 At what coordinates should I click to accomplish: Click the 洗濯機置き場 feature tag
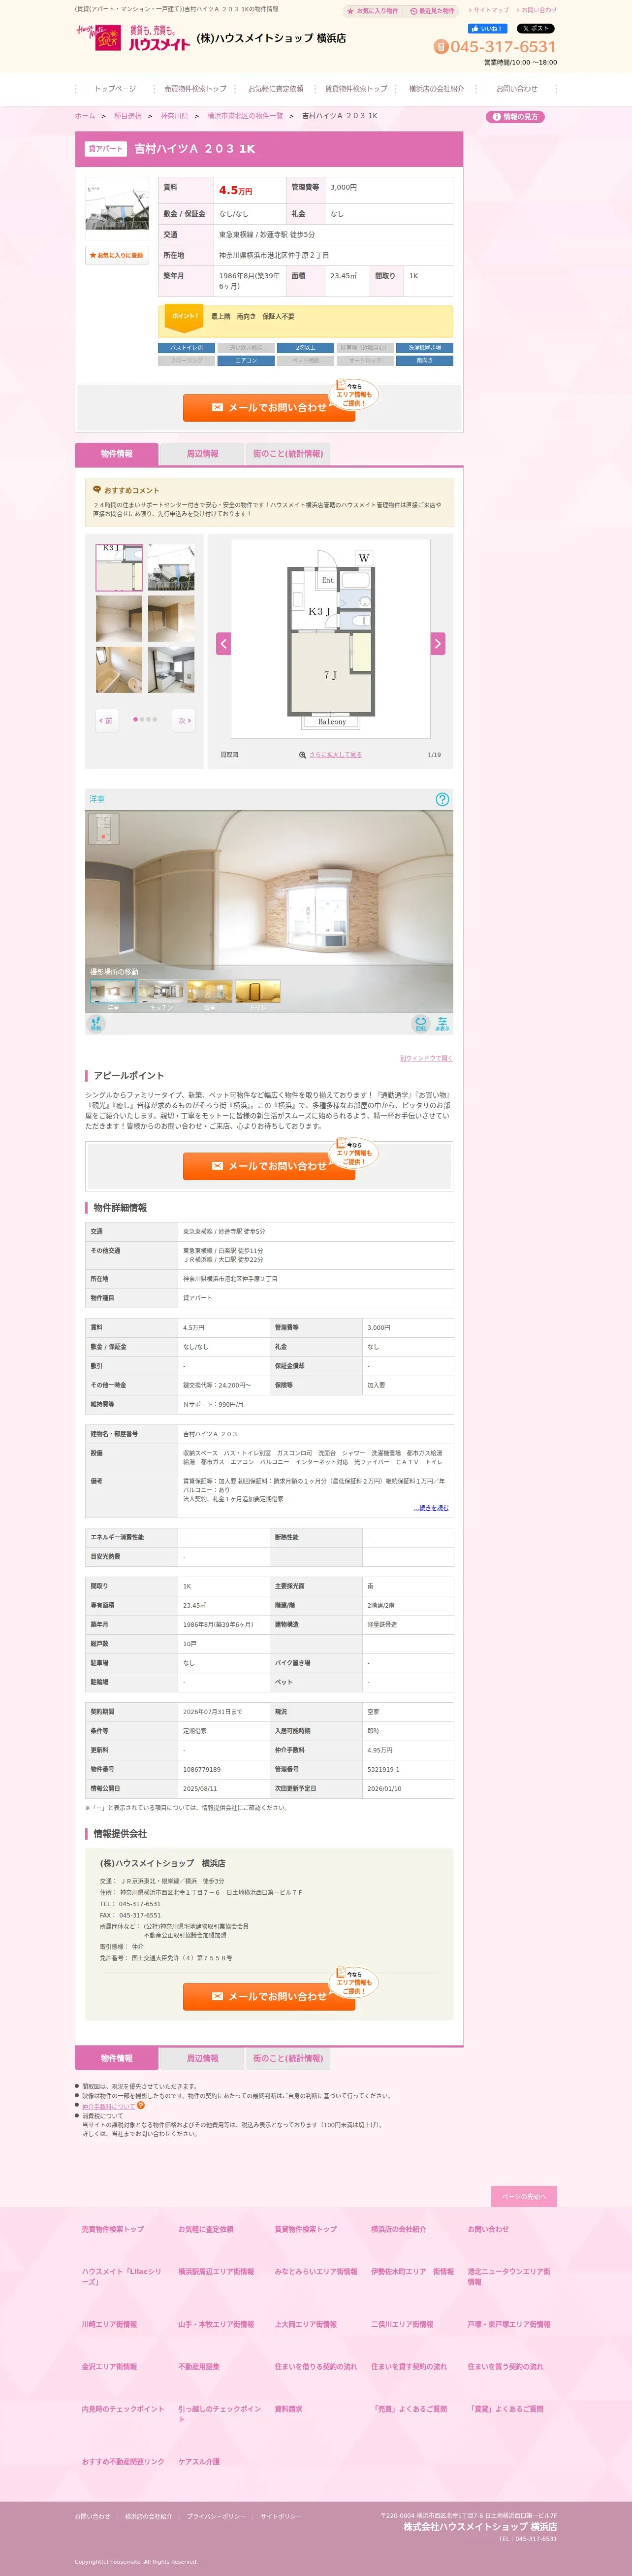424,348
